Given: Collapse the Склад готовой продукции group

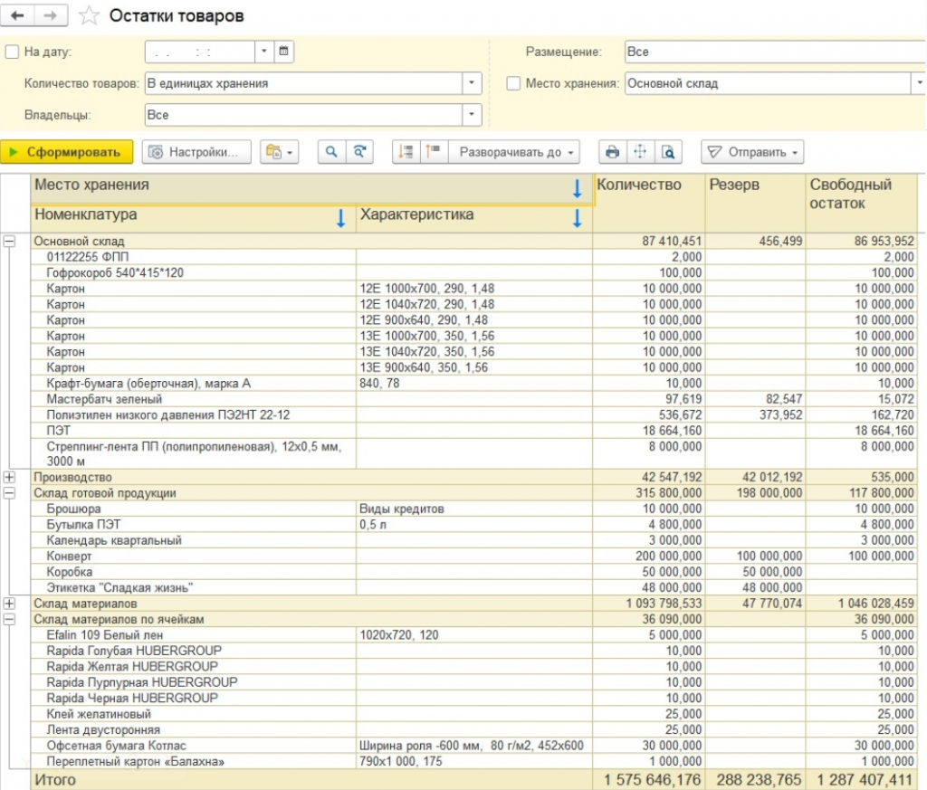Looking at the screenshot, I should 9,493.
